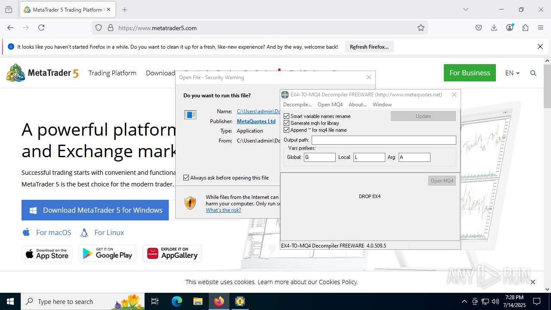Close the Open File Security Warning dialog

coord(368,77)
